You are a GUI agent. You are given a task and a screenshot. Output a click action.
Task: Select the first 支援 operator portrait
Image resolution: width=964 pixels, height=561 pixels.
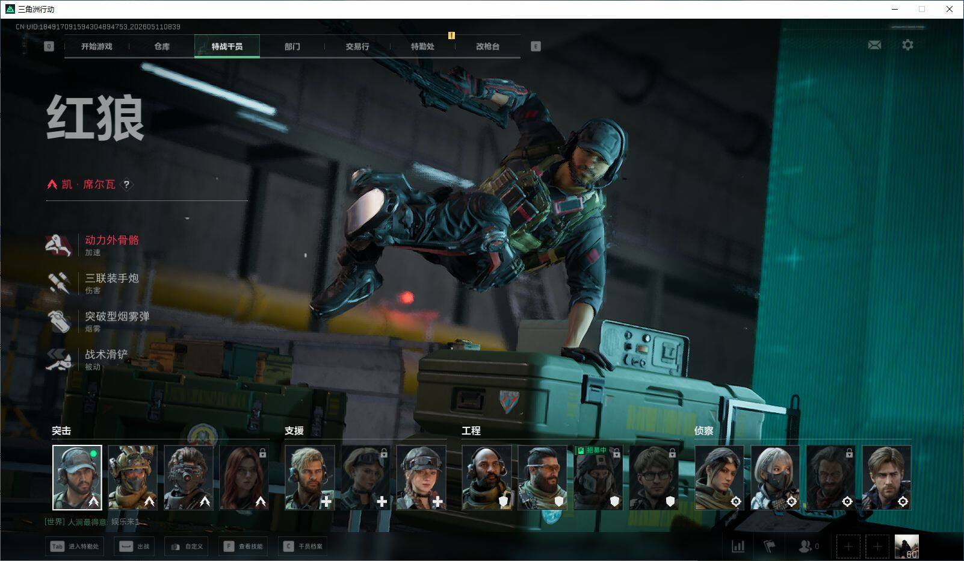coord(310,478)
